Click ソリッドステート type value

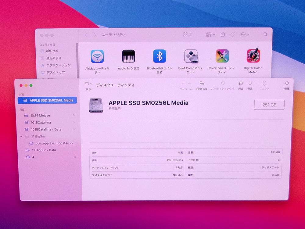(269, 167)
